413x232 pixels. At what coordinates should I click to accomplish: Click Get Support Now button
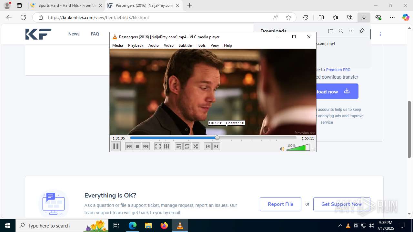[342, 204]
